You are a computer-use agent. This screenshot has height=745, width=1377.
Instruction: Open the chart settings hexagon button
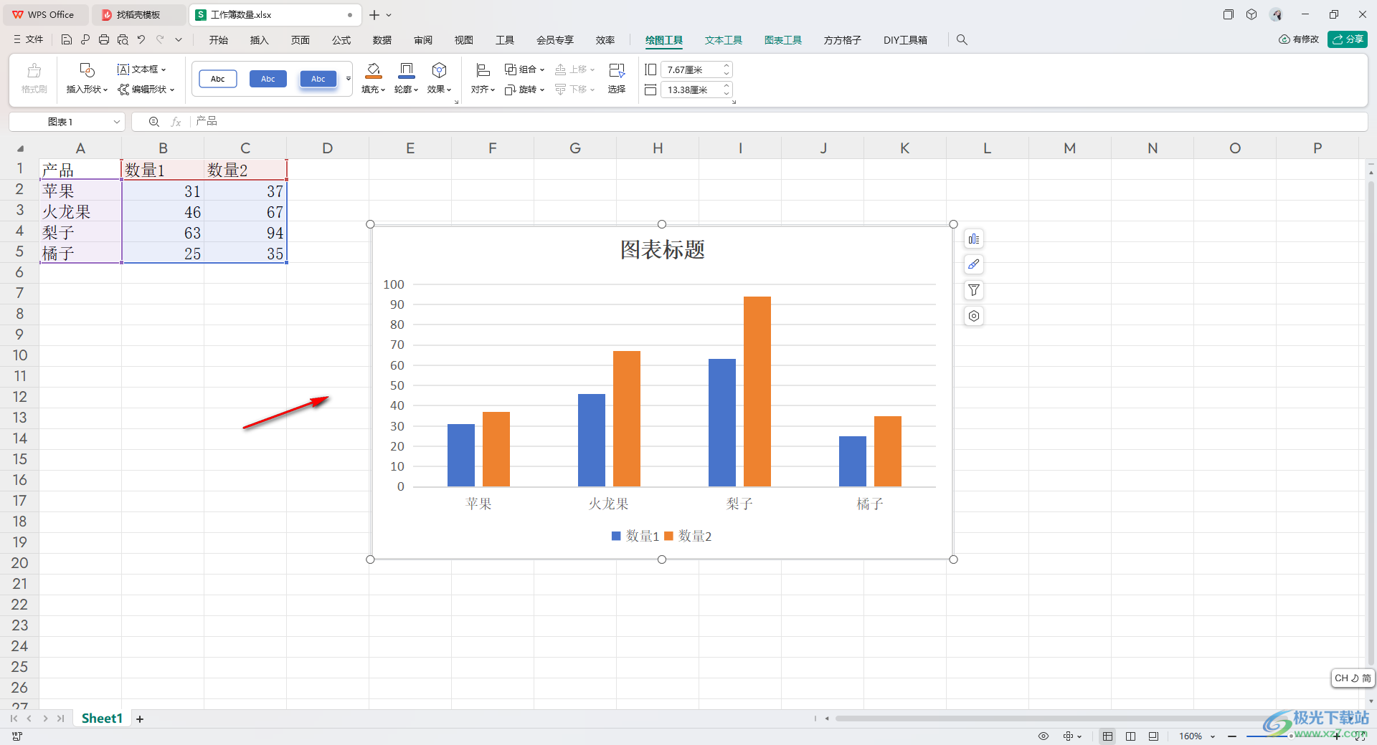point(973,316)
